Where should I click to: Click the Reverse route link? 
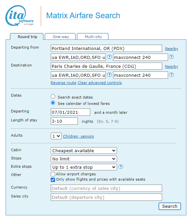coord(63,83)
